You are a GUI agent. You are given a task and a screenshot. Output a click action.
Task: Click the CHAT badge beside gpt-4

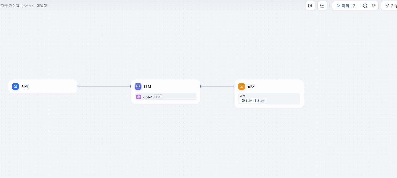(x=158, y=97)
